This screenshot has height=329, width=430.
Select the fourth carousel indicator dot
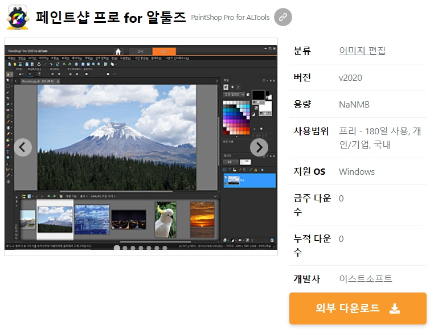click(141, 248)
